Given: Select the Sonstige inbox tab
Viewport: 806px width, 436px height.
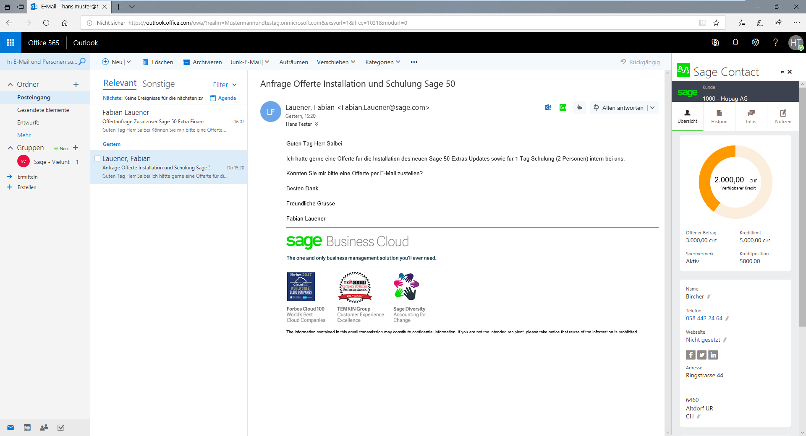Looking at the screenshot, I should 158,84.
